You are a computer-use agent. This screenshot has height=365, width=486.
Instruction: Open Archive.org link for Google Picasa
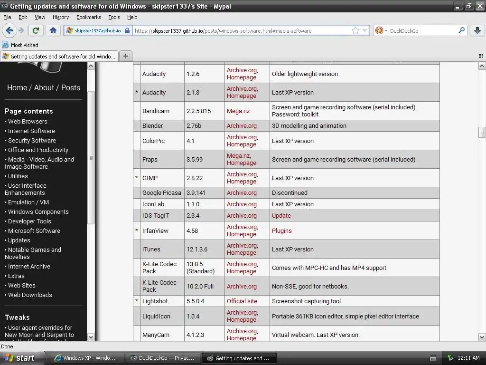[242, 193]
